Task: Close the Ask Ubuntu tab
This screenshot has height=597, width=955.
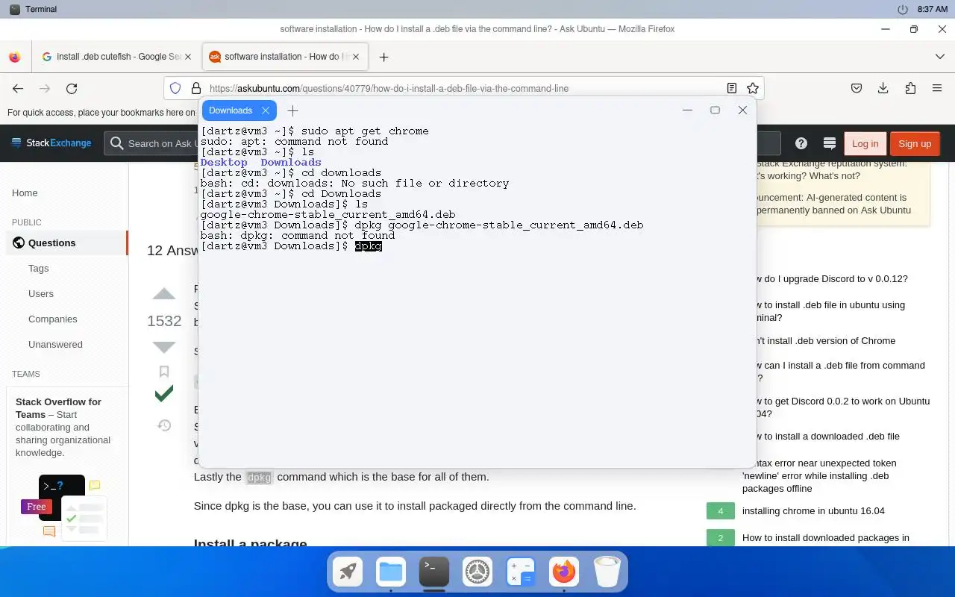Action: (357, 57)
